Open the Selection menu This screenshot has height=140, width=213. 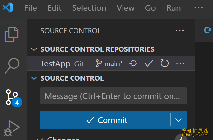point(89,8)
